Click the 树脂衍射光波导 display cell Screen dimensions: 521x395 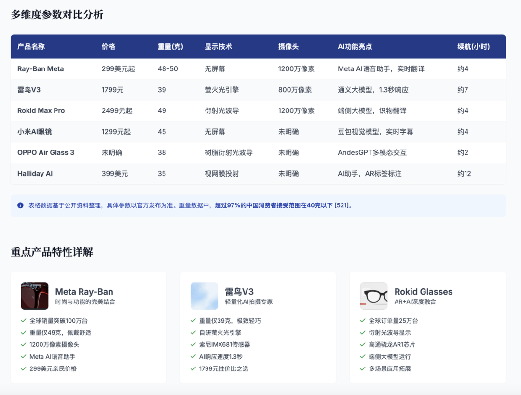229,152
